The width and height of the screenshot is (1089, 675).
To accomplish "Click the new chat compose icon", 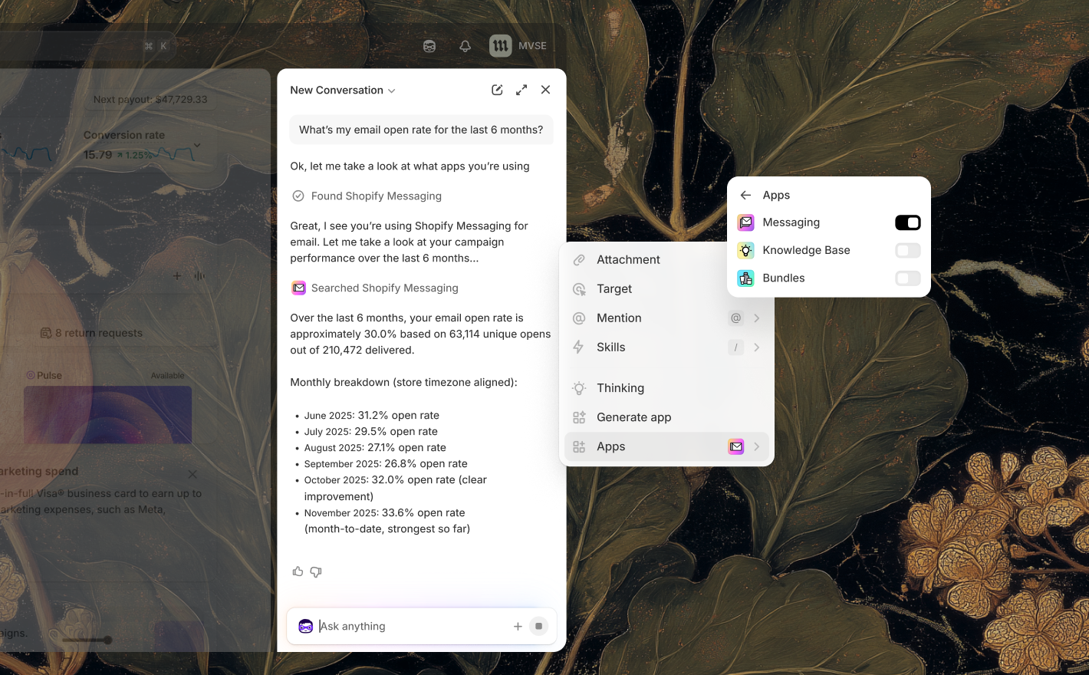I will [497, 90].
